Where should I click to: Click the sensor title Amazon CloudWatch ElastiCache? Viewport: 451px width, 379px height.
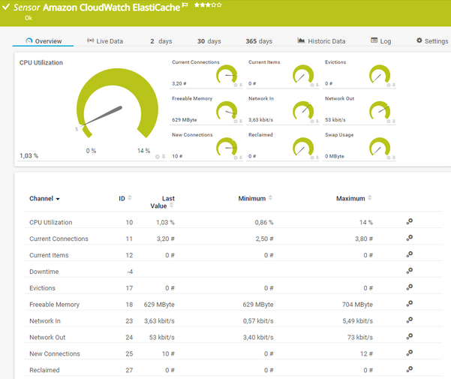[x=111, y=8]
